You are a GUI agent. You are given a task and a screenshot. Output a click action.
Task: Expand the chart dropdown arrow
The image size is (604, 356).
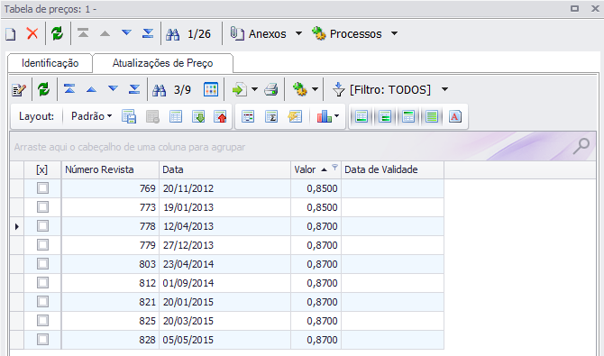pyautogui.click(x=336, y=116)
